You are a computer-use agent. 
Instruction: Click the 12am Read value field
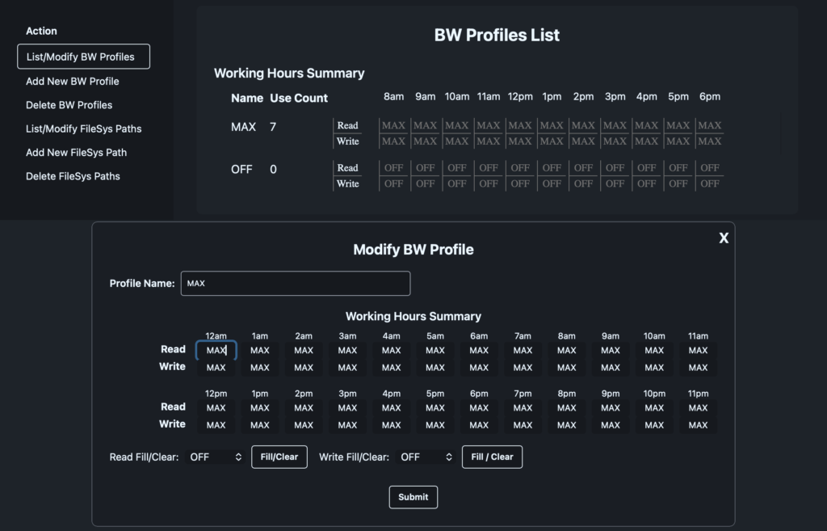tap(216, 351)
